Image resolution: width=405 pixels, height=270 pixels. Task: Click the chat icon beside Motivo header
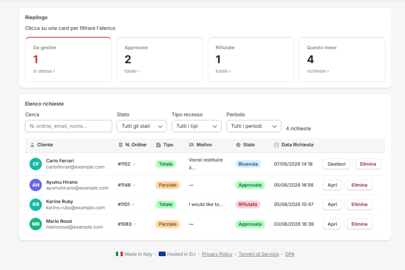[x=191, y=145]
